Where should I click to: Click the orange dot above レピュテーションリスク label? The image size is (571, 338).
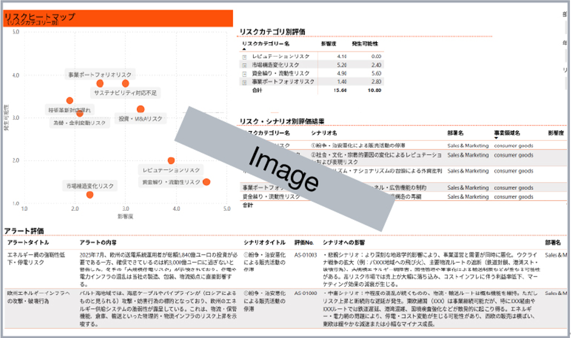point(171,161)
